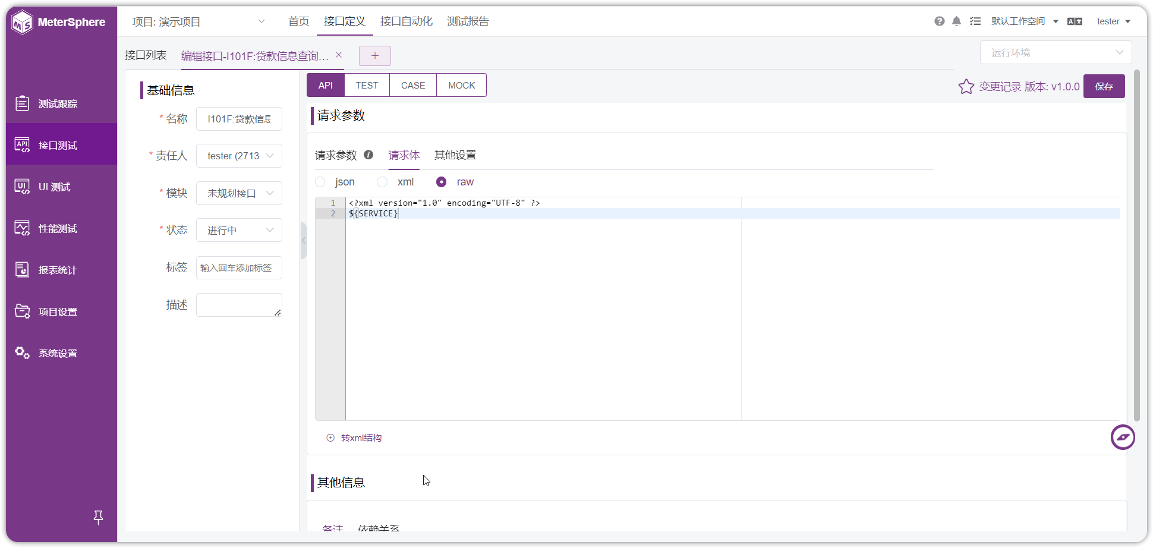Open the 状态 dropdown 进行中
Viewport: 1153px width, 548px height.
coord(239,230)
